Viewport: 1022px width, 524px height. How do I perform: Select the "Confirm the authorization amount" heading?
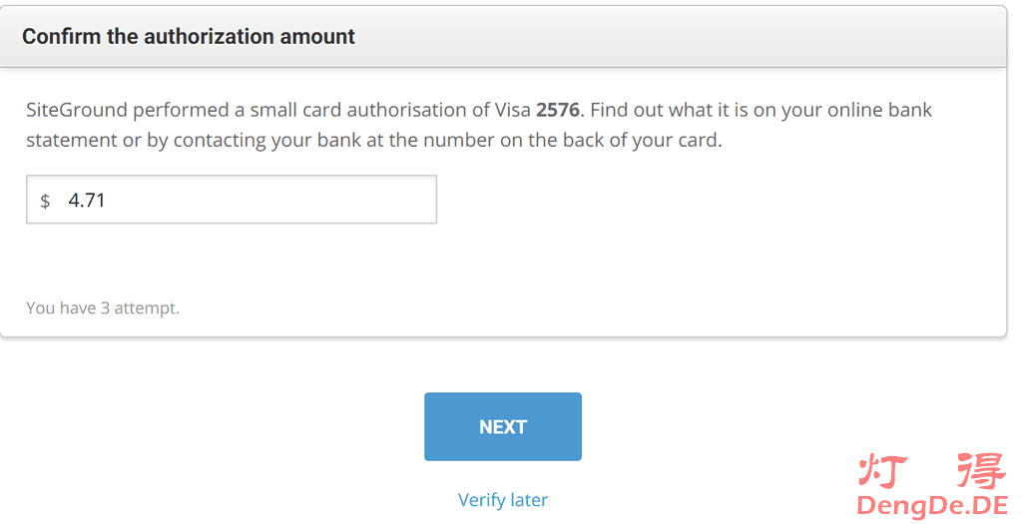click(189, 37)
